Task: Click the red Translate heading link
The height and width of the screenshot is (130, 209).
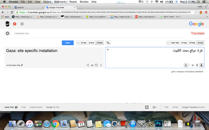Action: (x=198, y=33)
